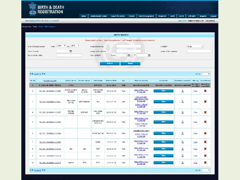Cancel the New Born Baby record with red X
The height and width of the screenshot is (180, 240).
tap(205, 112)
